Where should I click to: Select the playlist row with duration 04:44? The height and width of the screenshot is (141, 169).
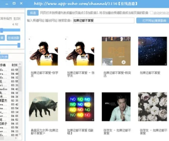point(9,74)
